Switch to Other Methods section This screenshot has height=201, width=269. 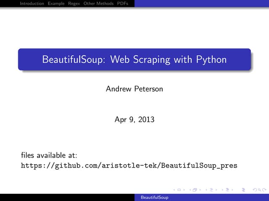pos(98,3)
